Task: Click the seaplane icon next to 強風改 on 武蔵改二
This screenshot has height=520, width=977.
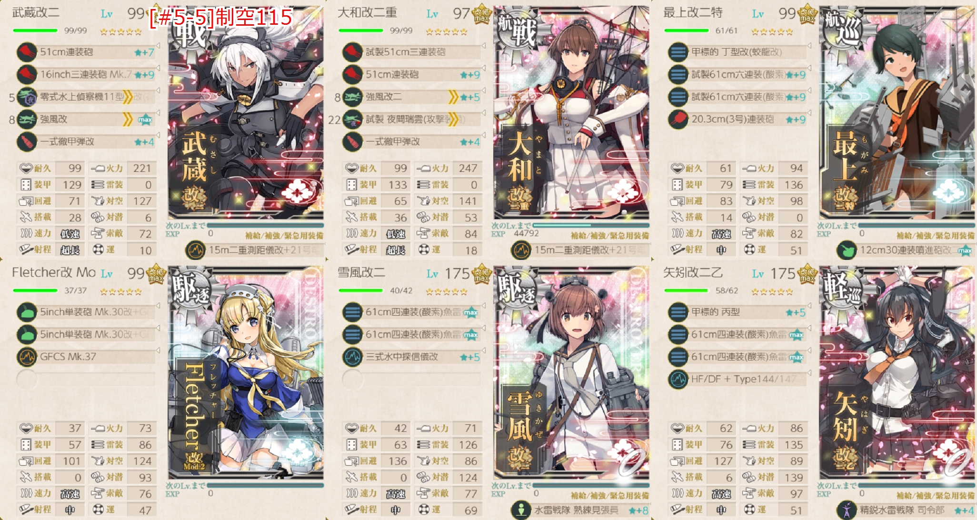Action: click(x=27, y=119)
